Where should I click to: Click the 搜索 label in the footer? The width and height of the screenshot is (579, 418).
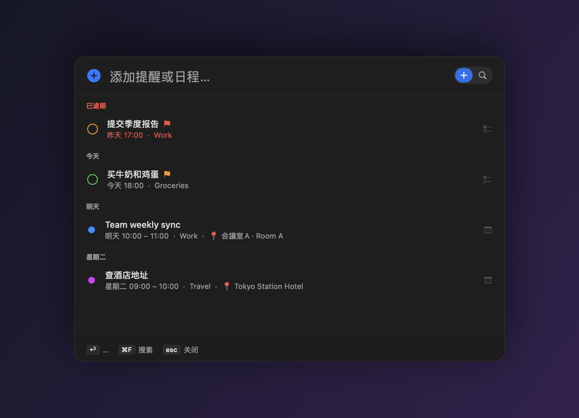click(x=145, y=350)
